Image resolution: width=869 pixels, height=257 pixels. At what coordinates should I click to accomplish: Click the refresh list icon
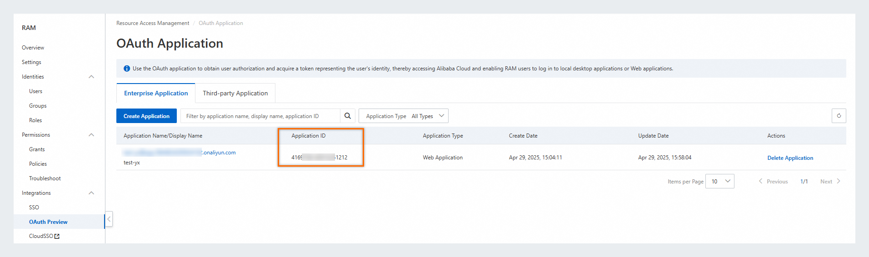click(839, 116)
